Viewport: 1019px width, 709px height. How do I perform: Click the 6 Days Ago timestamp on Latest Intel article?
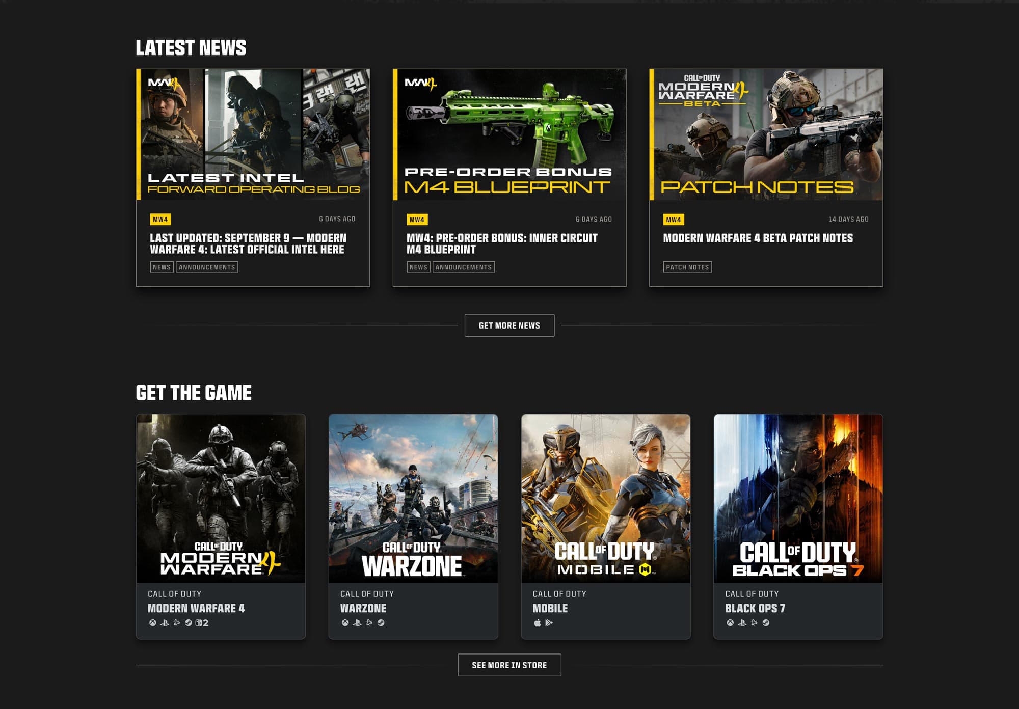(x=337, y=219)
